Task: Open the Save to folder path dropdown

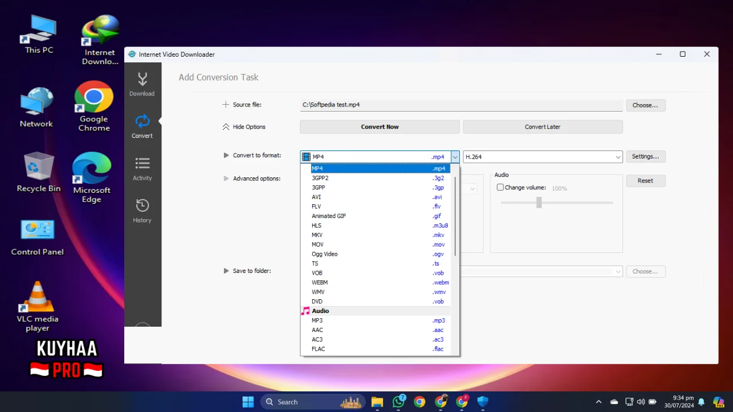Action: (618, 272)
